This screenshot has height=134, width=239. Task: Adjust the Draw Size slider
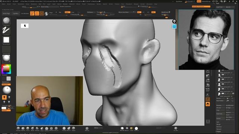105,15
